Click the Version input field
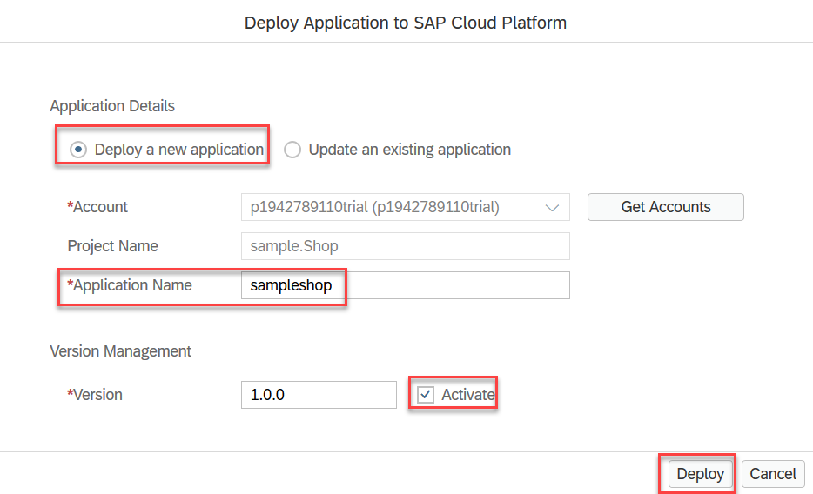Viewport: 813px width, 494px height. click(x=319, y=395)
